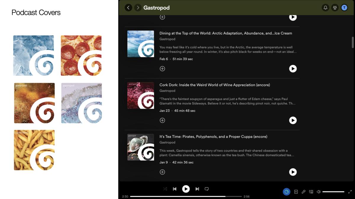This screenshot has width=355, height=199.
Task: Play the Dining at the Top of the World episode
Action: [293, 69]
